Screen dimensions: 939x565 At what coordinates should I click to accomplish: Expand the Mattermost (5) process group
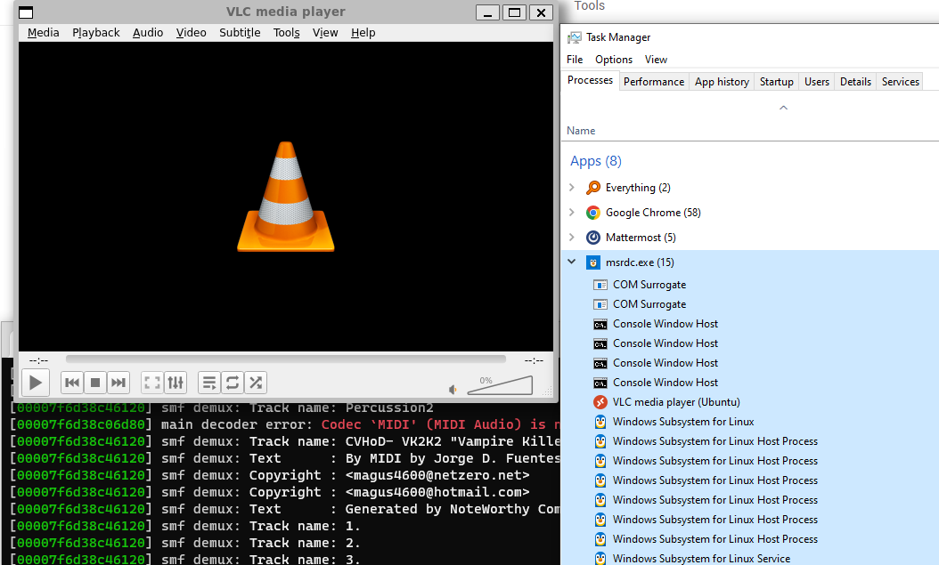571,238
